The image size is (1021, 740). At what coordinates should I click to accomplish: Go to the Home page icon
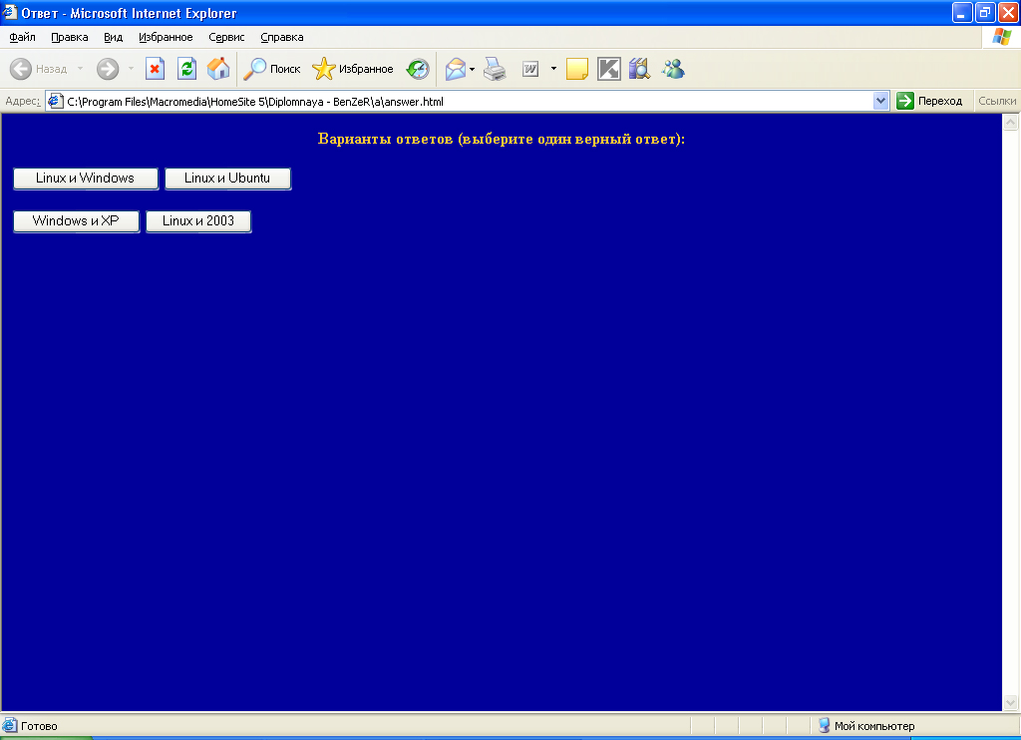[x=218, y=69]
